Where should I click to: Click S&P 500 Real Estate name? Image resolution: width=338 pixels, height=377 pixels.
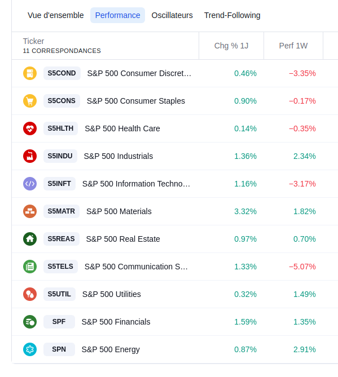tap(123, 239)
